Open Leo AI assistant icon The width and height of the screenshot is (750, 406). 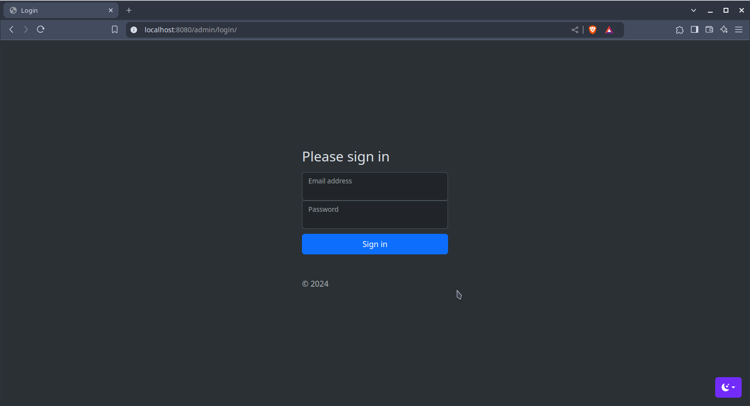[724, 30]
